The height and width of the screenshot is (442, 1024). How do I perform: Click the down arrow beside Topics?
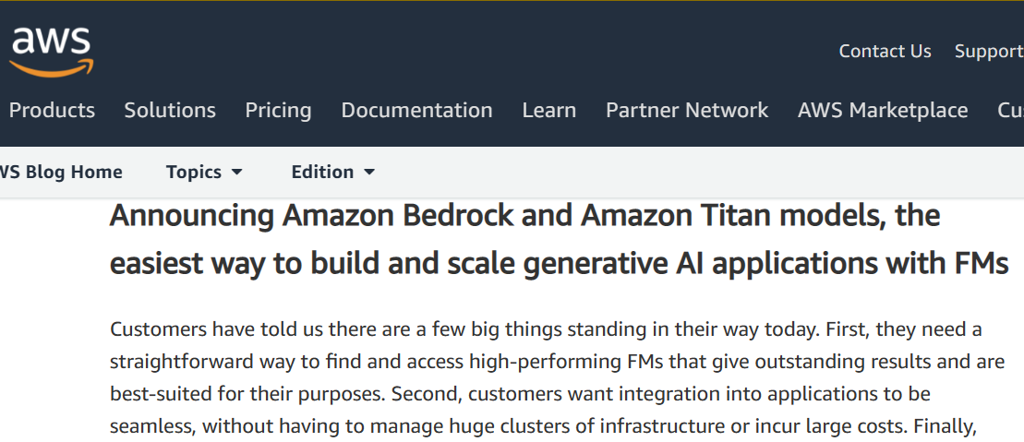click(x=236, y=173)
